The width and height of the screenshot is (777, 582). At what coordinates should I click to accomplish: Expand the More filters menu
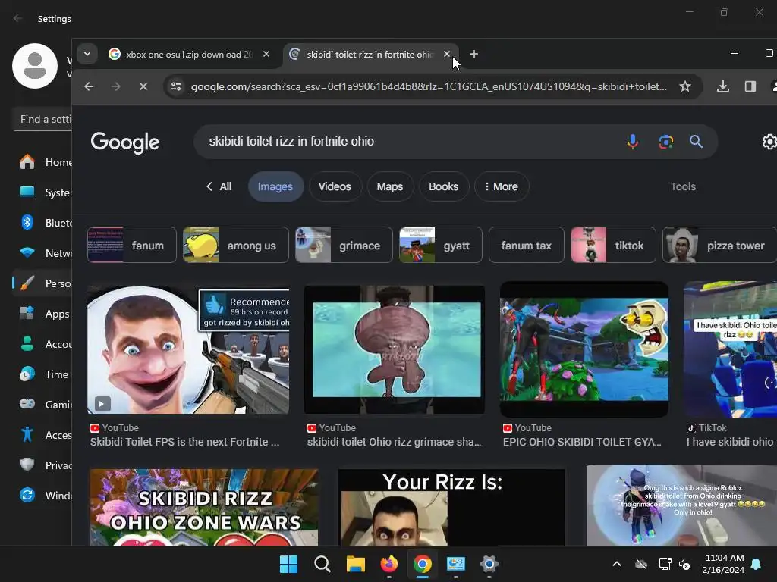click(502, 186)
